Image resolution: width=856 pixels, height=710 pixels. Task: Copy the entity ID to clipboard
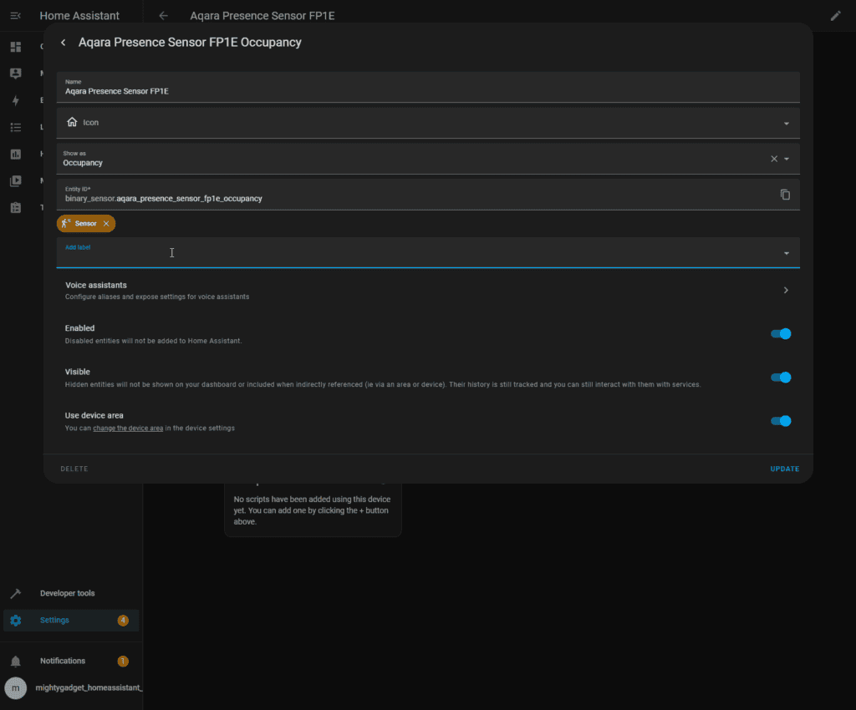(x=785, y=195)
